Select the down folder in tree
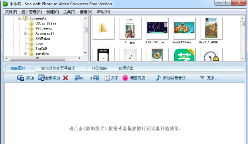 pos(39,44)
